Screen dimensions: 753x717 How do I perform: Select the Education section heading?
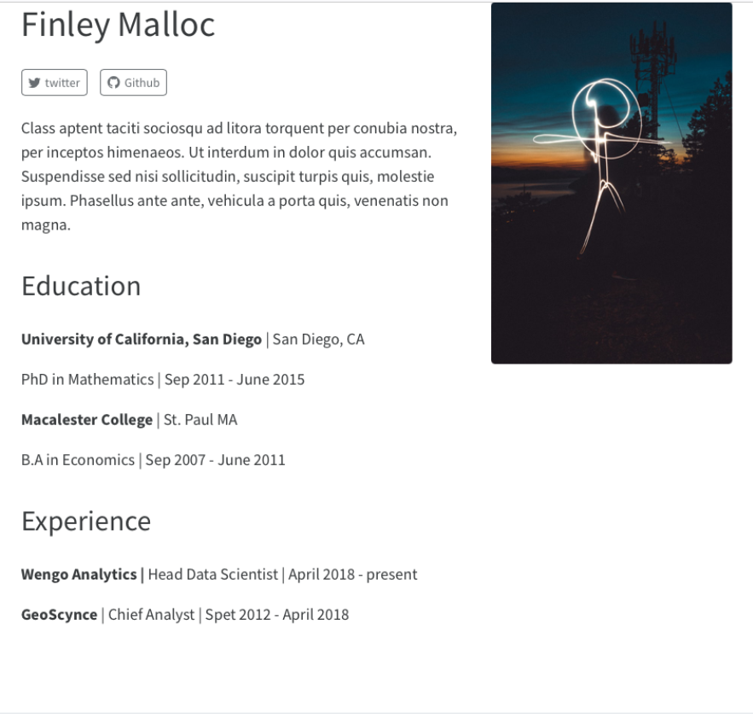[81, 286]
